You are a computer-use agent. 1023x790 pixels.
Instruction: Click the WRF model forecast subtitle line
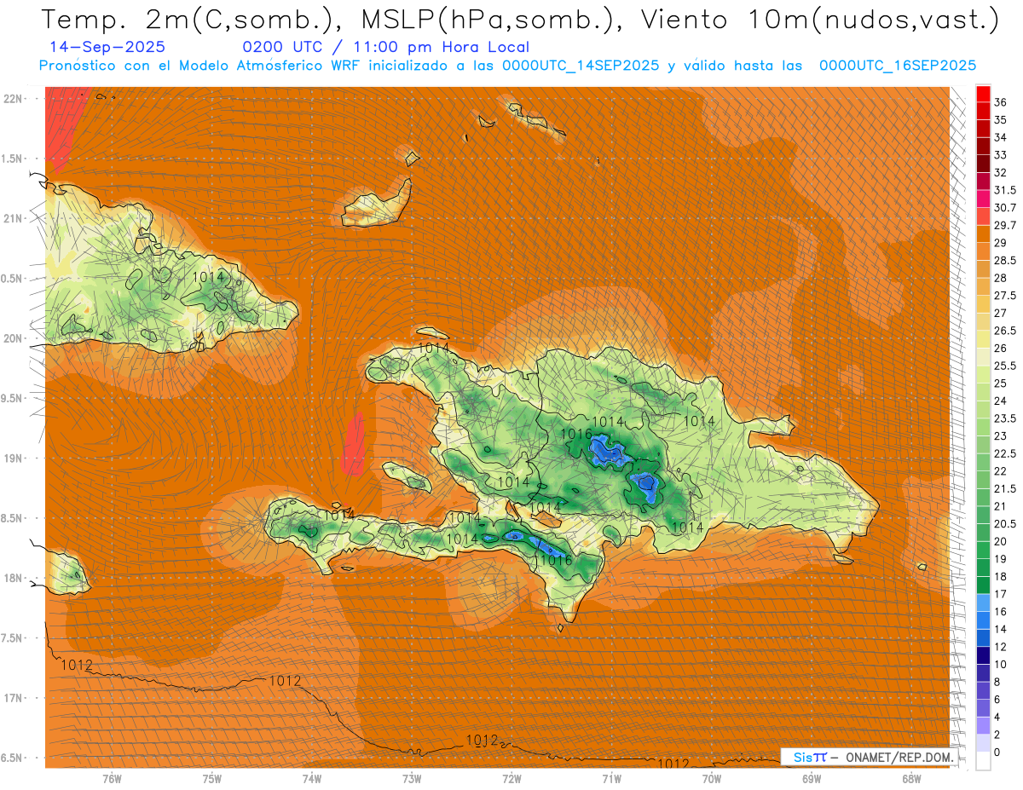pos(507,66)
